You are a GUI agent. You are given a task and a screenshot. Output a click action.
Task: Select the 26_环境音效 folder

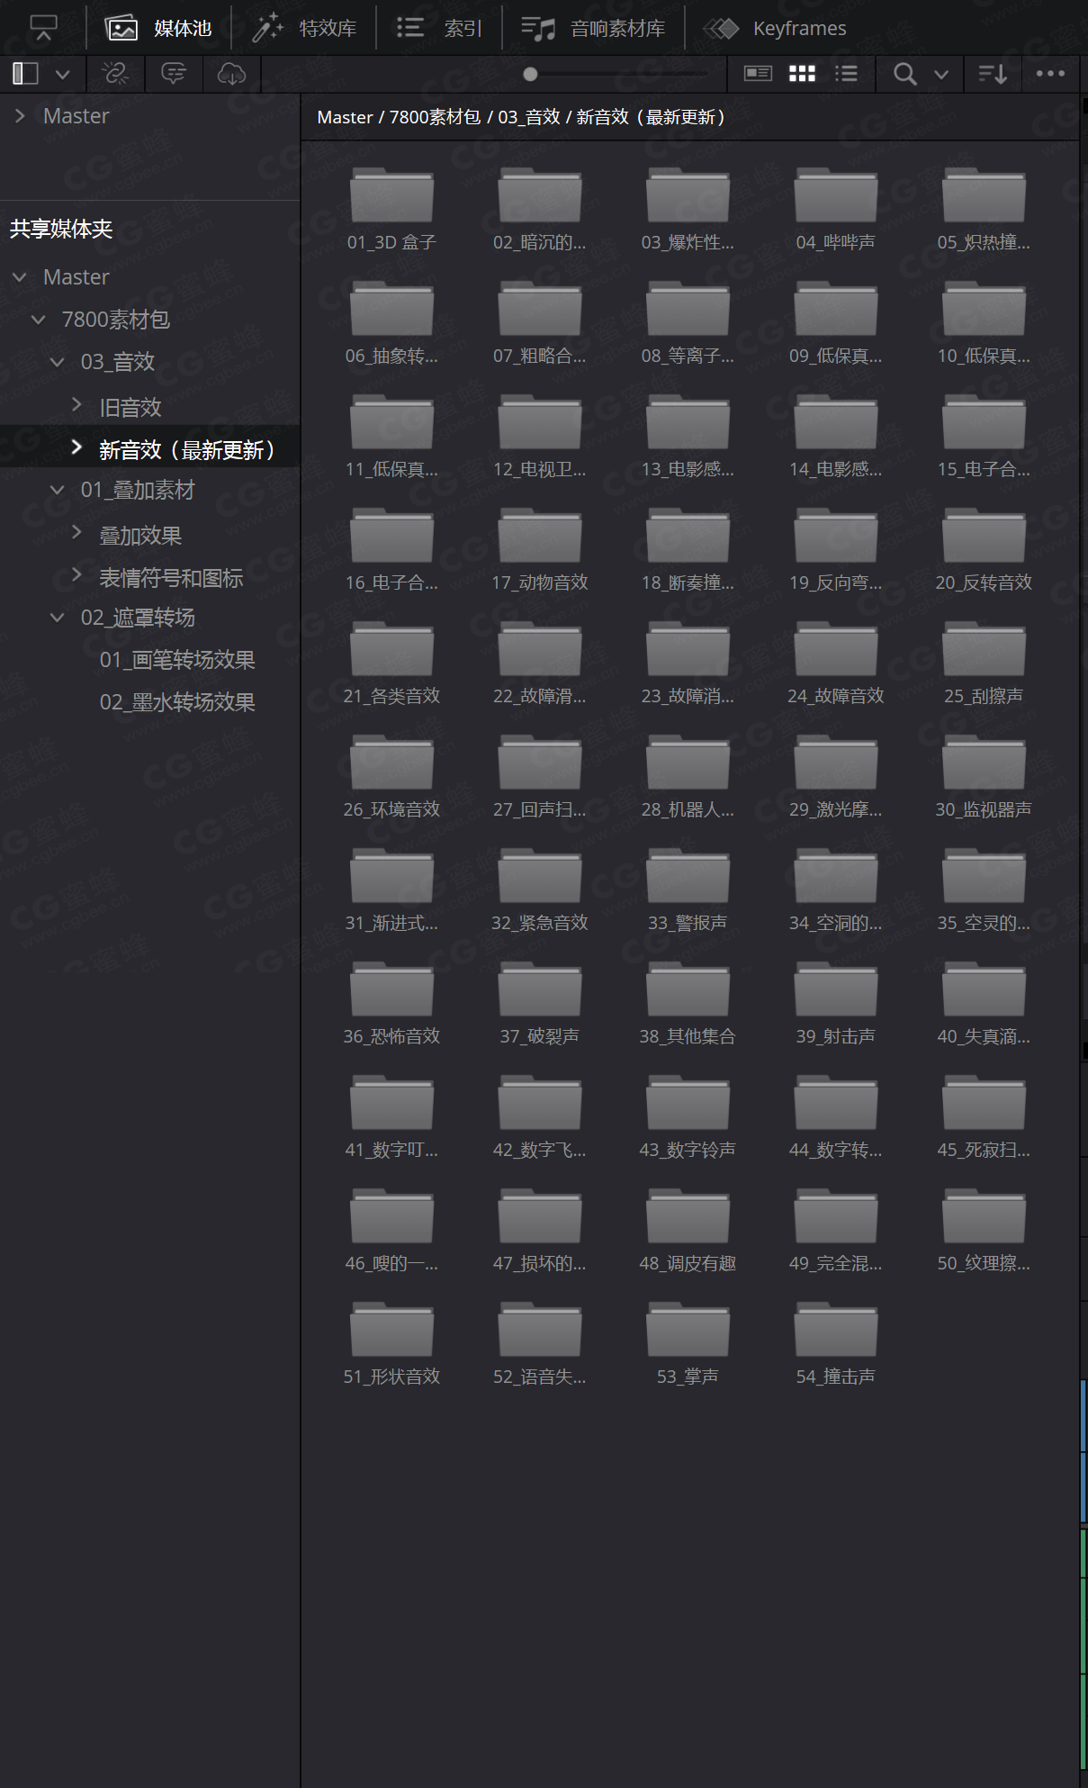[x=391, y=776]
